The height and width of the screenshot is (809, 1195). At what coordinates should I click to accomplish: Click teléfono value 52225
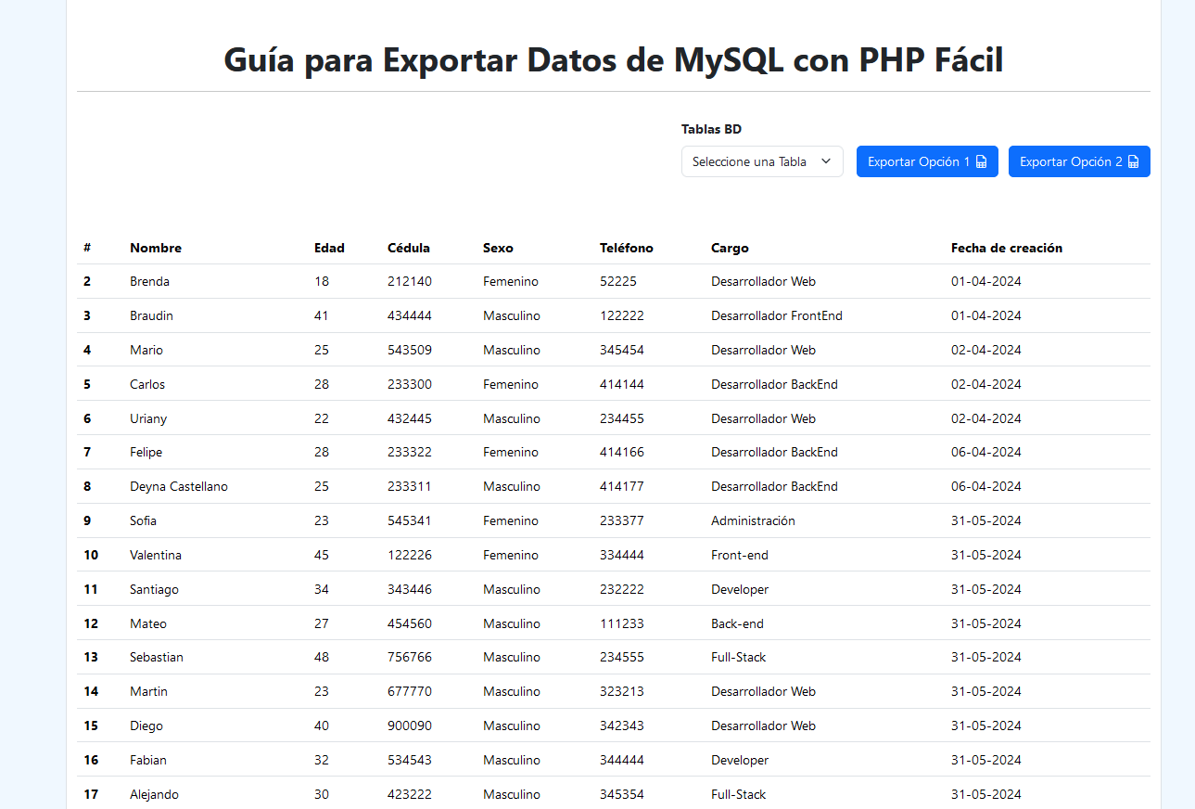tap(618, 281)
